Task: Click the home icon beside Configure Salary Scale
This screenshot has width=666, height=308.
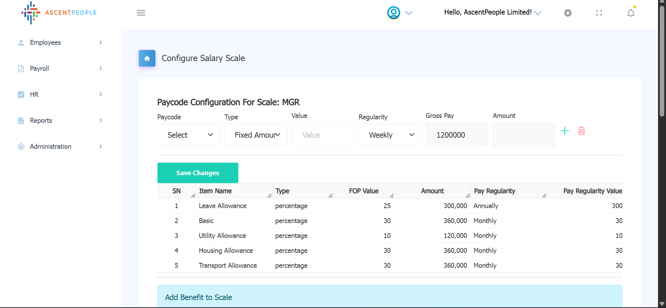Action: click(x=147, y=58)
